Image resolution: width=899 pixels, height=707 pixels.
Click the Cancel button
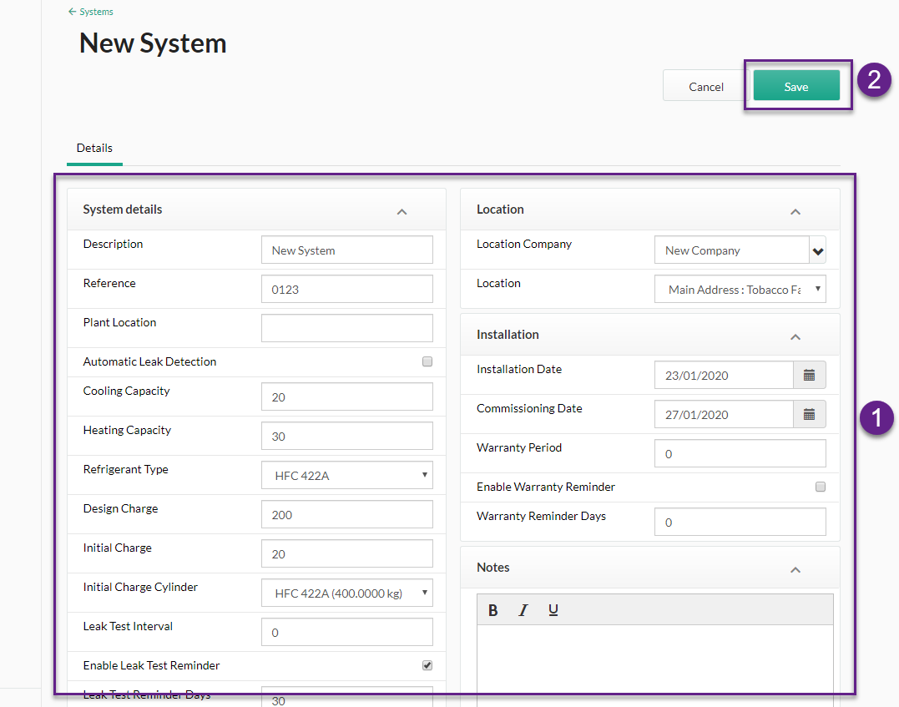(705, 86)
